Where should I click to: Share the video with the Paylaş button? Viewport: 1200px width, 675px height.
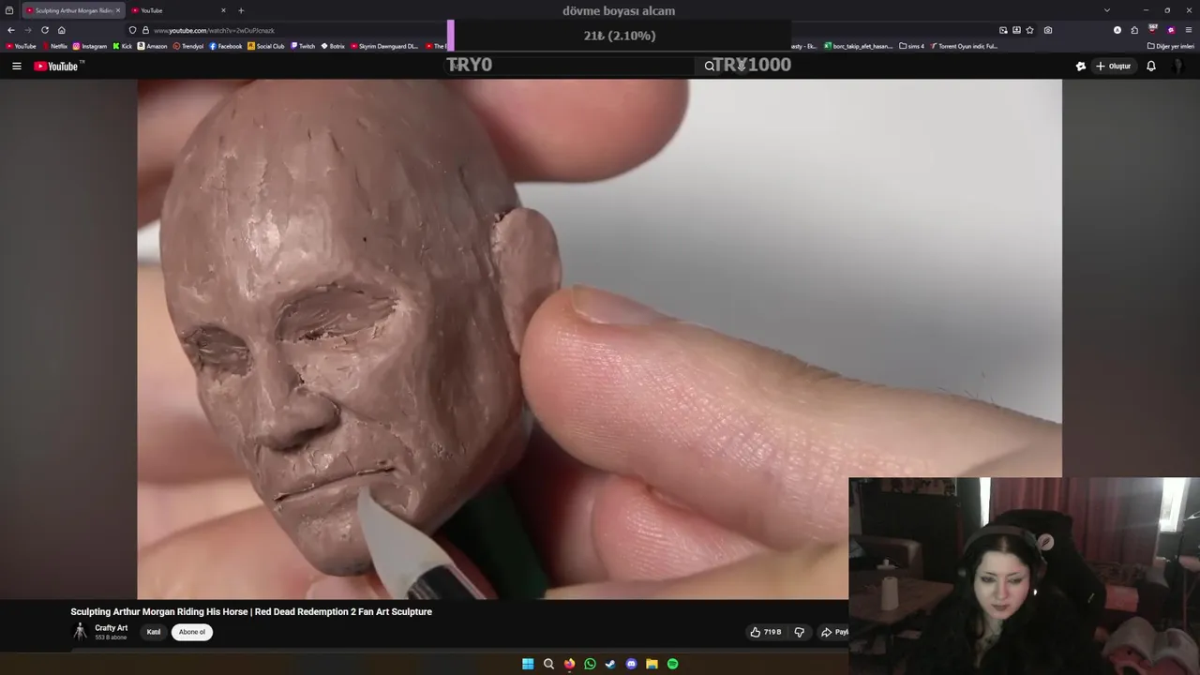tap(834, 633)
